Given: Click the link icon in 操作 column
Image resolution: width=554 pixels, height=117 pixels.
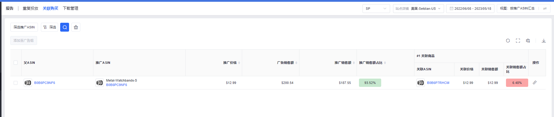Looking at the screenshot, I should 534,82.
